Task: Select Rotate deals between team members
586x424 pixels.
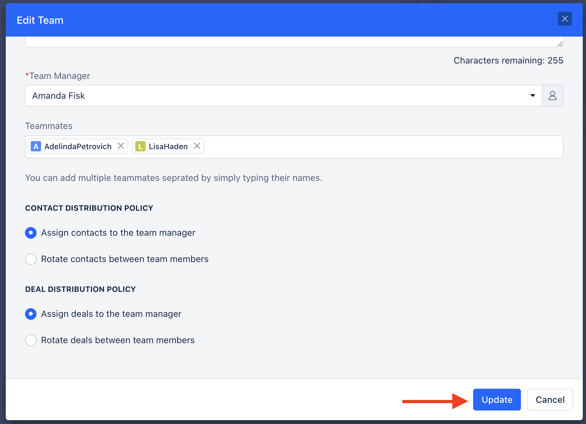Action: tap(31, 340)
